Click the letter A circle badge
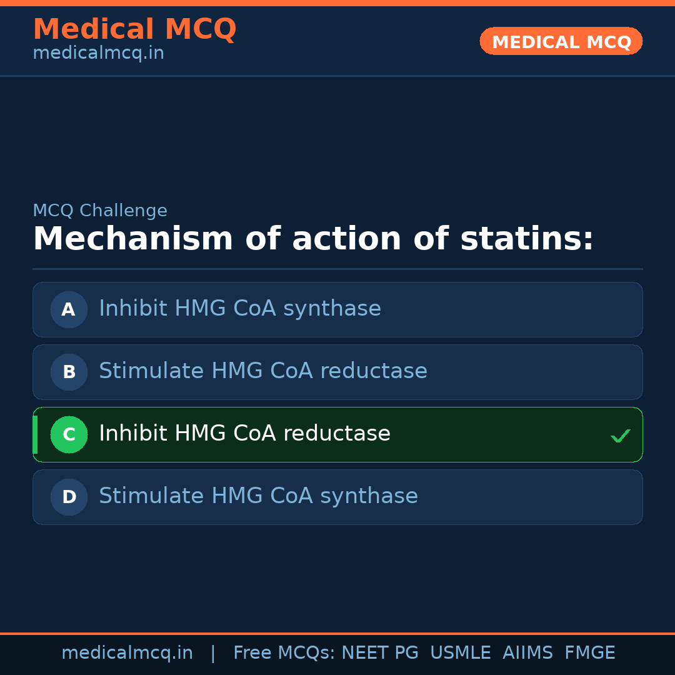Viewport: 675px width, 675px height. (x=69, y=309)
